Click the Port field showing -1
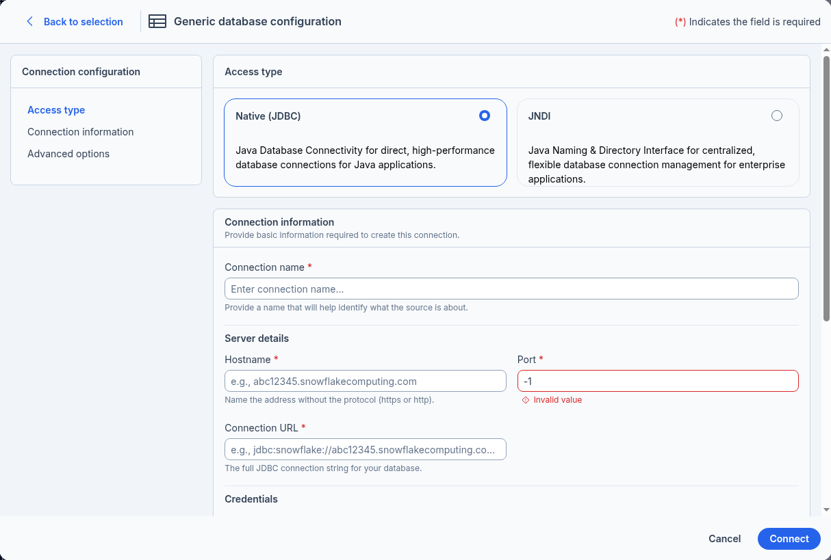The width and height of the screenshot is (831, 560). (657, 381)
